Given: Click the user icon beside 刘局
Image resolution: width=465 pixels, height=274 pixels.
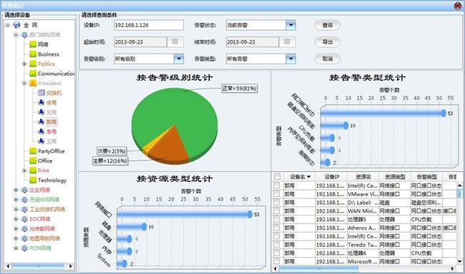Looking at the screenshot, I should coord(41,113).
